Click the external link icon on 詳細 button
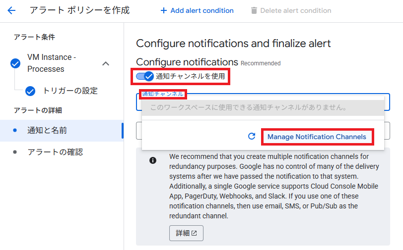The height and width of the screenshot is (250, 403). [x=194, y=233]
